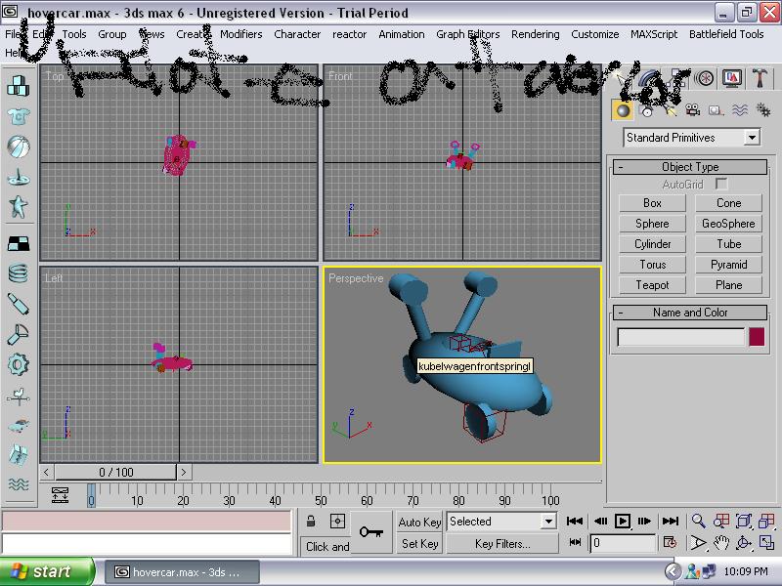
Task: Select the reactor plane checkerboard icon
Action: point(18,243)
